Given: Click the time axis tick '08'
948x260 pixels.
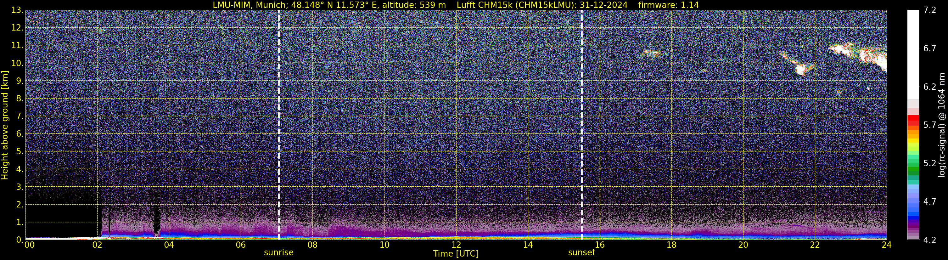Looking at the screenshot, I should click(x=312, y=245).
